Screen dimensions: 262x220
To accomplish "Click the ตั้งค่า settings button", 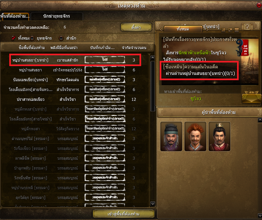I will point(136,27).
